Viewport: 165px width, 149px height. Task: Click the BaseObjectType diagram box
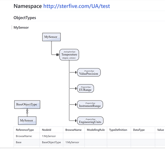tap(27, 105)
